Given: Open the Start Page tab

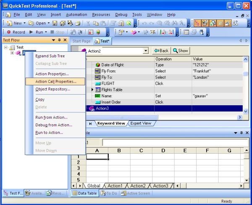Looking at the screenshot, I should click(81, 41).
